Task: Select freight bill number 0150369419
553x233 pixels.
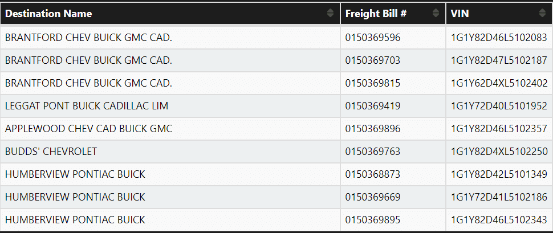Action: (x=373, y=106)
